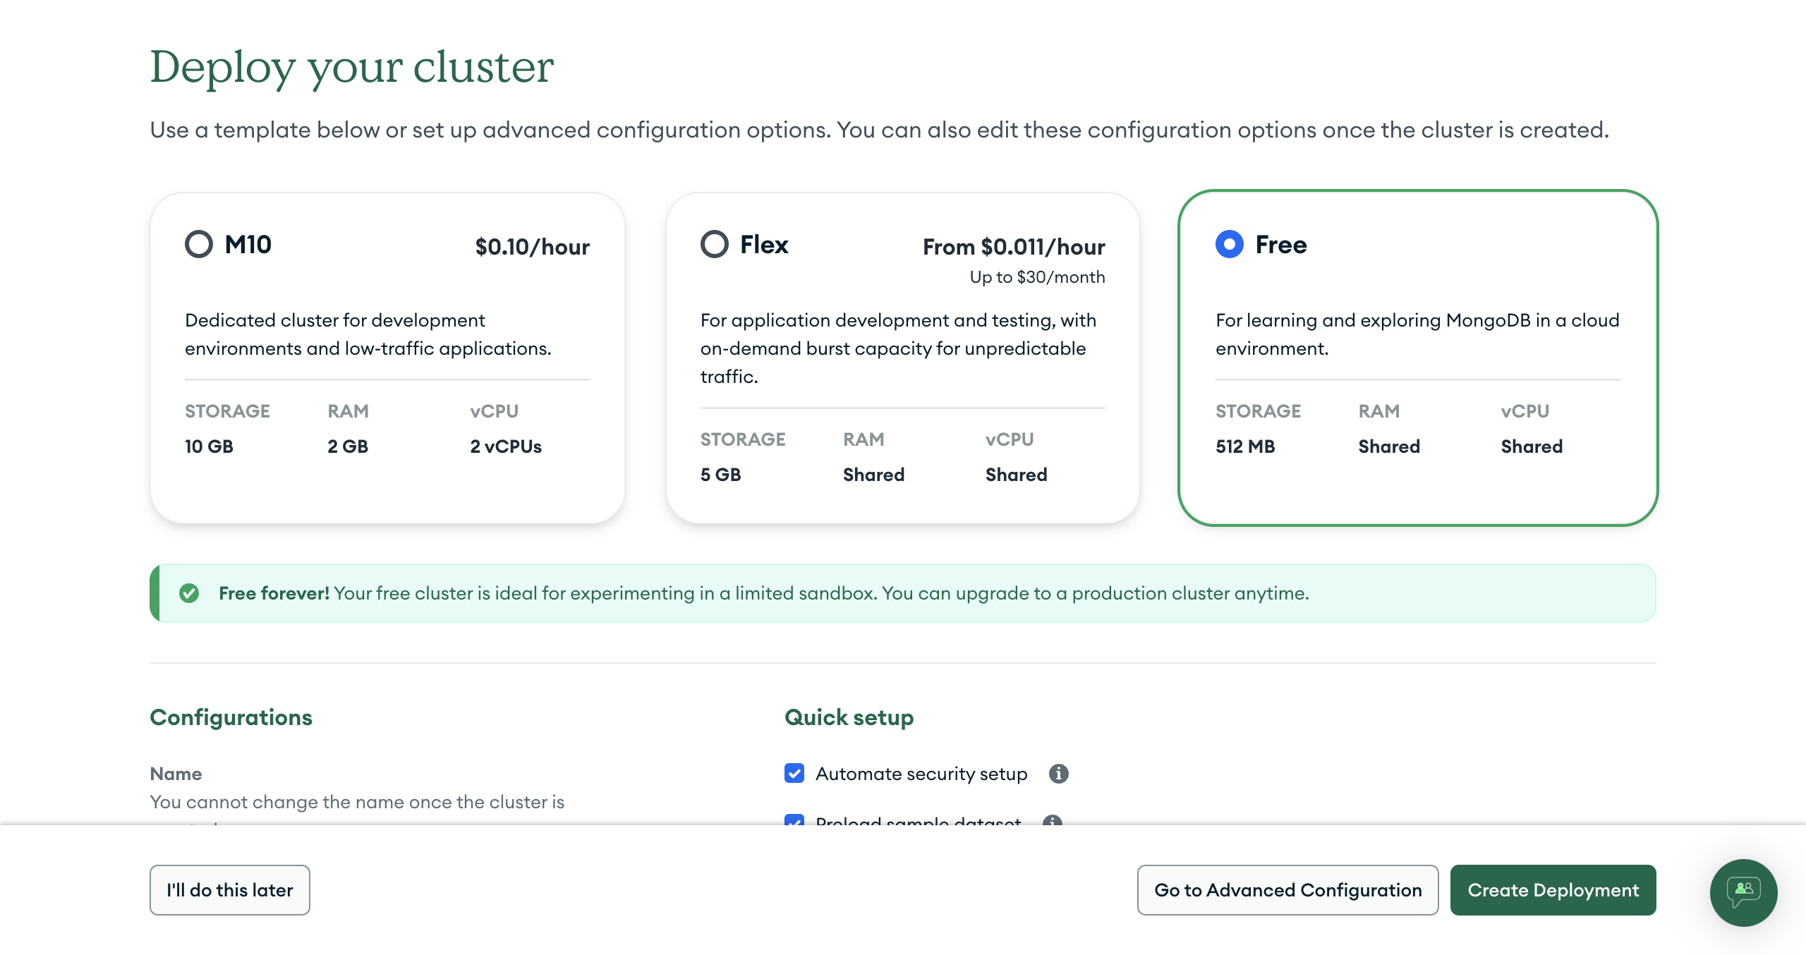The image size is (1806, 955).
Task: Click the Quick setup heading
Action: coord(849,717)
